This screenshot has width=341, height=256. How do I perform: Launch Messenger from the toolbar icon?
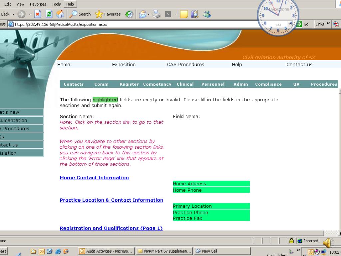pos(207,14)
